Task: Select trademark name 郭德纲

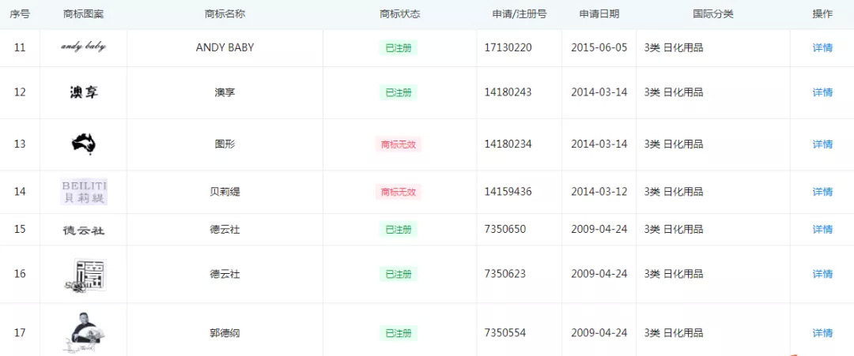Action: click(x=225, y=332)
